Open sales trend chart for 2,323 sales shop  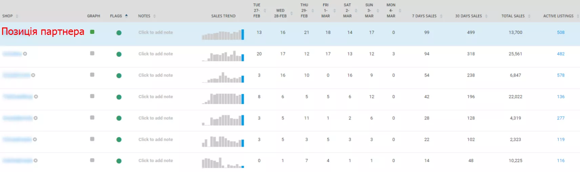(x=223, y=142)
